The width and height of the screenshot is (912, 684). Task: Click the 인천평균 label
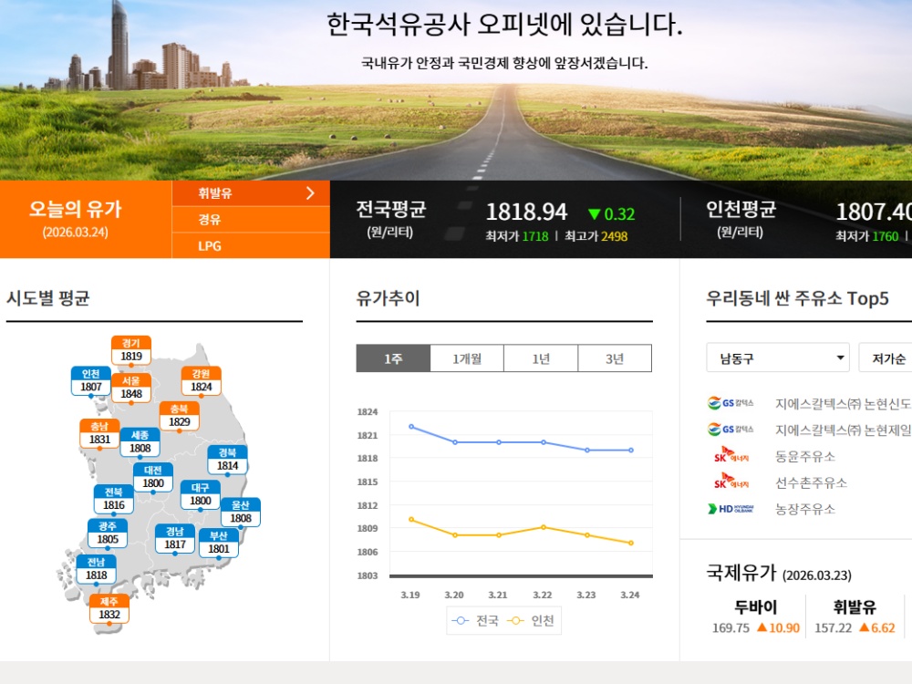tap(741, 209)
